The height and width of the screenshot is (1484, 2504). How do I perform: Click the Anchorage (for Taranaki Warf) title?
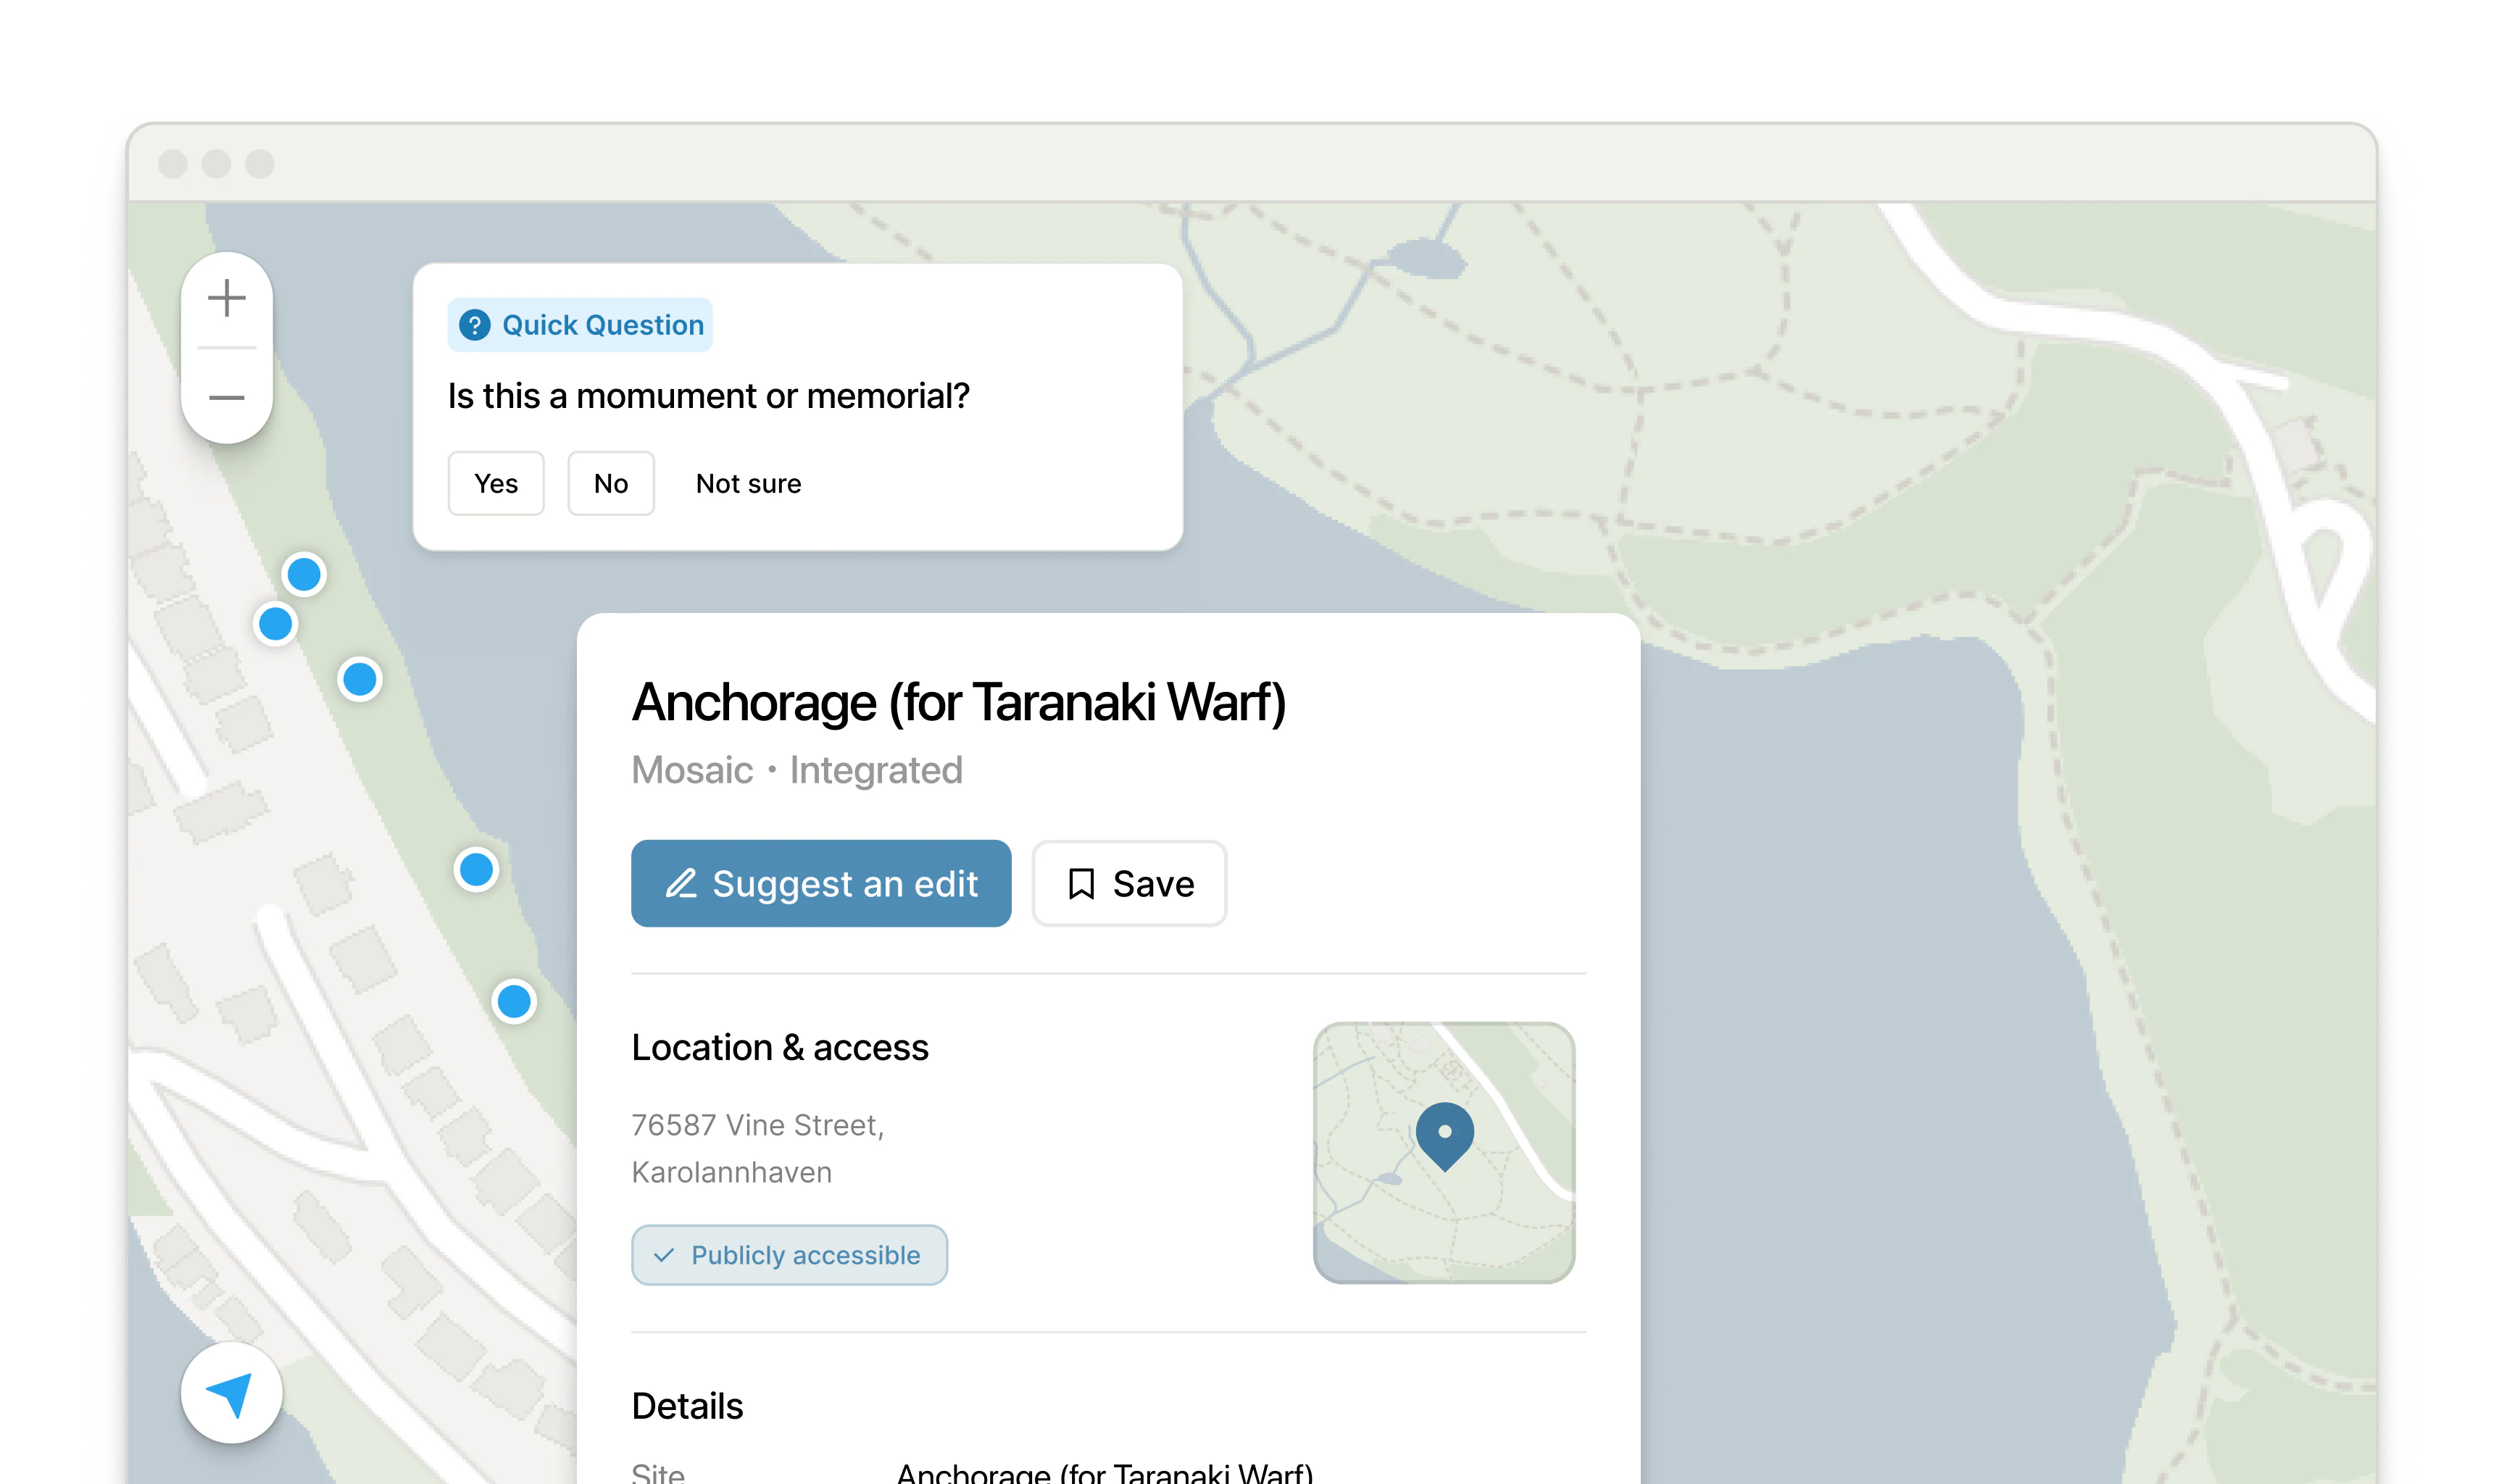[959, 702]
